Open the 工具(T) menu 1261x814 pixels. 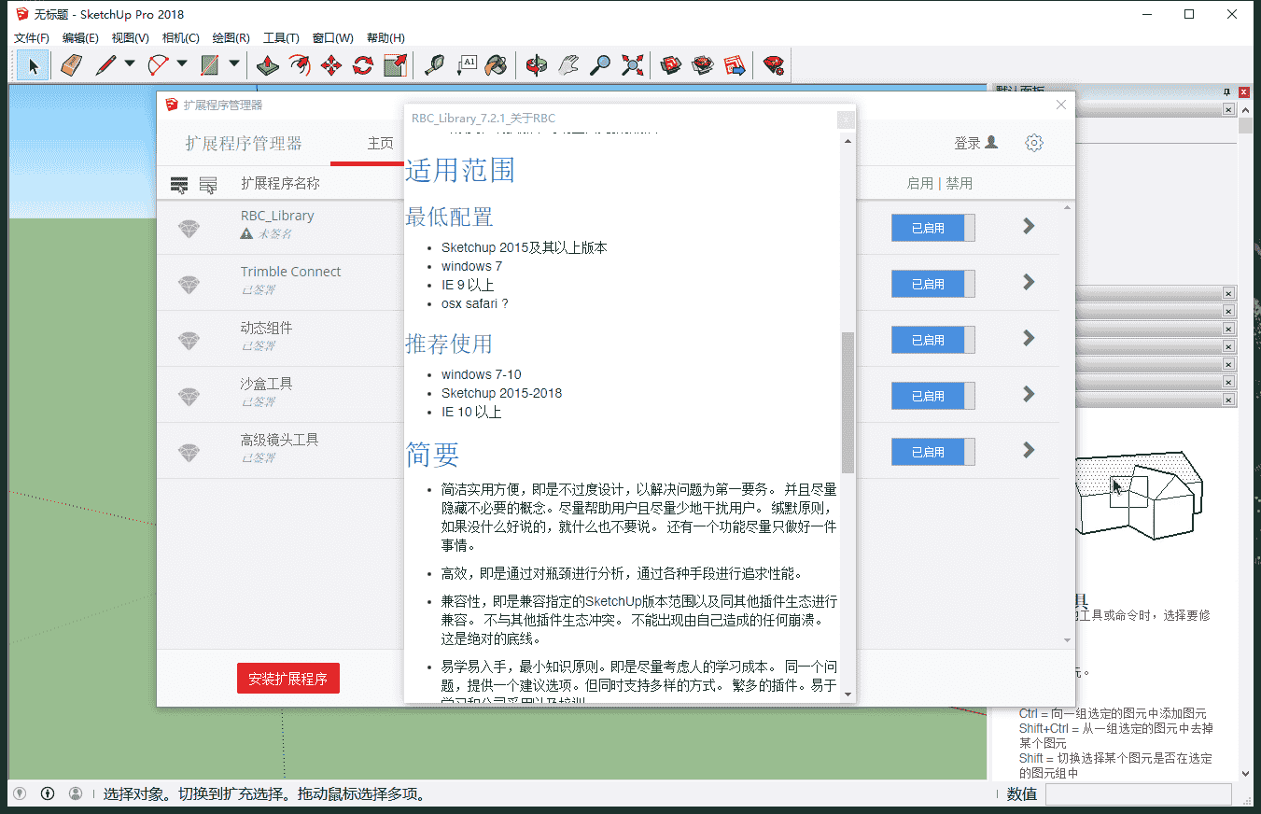tap(281, 38)
